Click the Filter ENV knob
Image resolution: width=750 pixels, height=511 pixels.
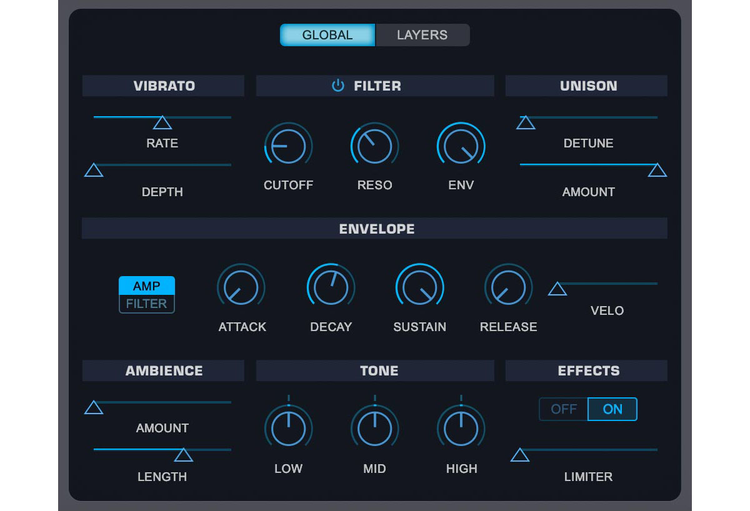461,146
